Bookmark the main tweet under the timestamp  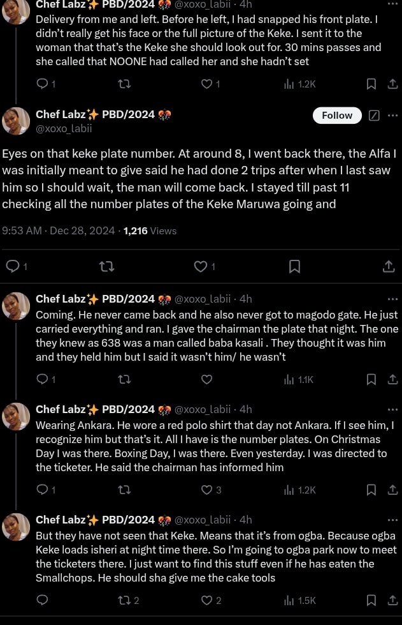pyautogui.click(x=294, y=266)
